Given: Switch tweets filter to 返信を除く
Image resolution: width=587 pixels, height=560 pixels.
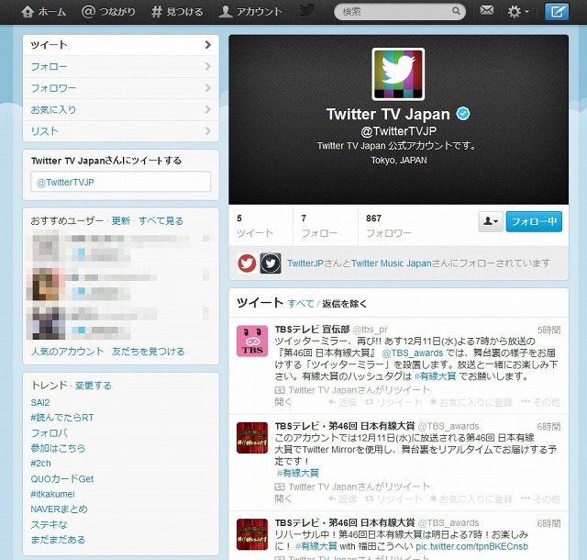Looking at the screenshot, I should point(345,304).
